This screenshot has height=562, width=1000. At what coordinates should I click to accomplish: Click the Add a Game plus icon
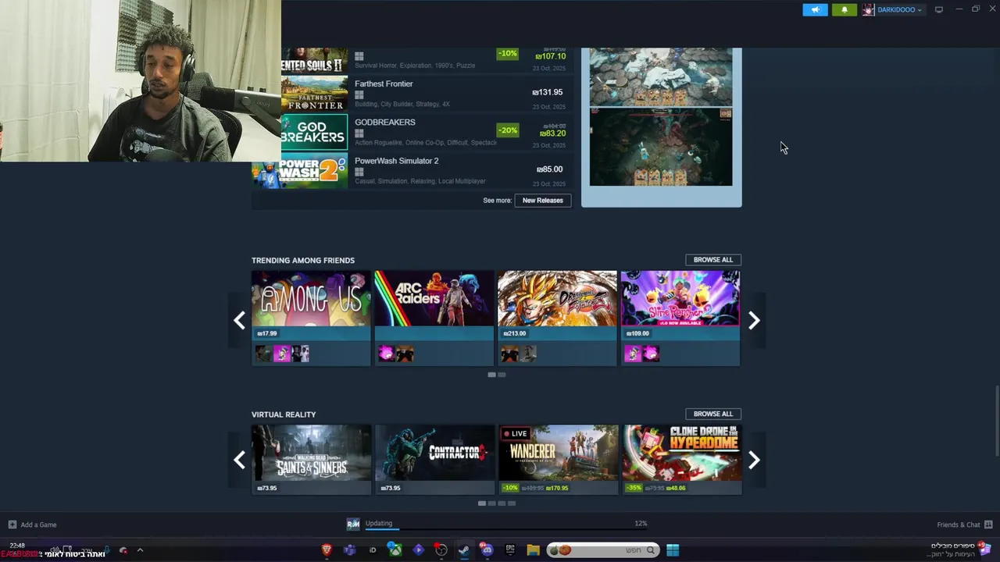click(x=12, y=525)
